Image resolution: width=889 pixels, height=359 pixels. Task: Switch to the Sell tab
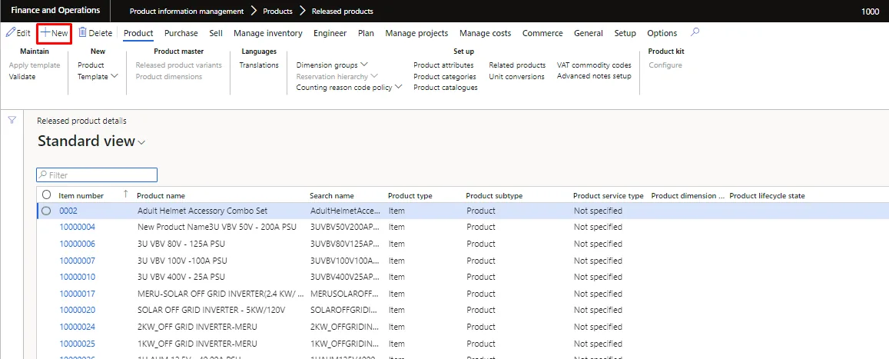tap(216, 33)
